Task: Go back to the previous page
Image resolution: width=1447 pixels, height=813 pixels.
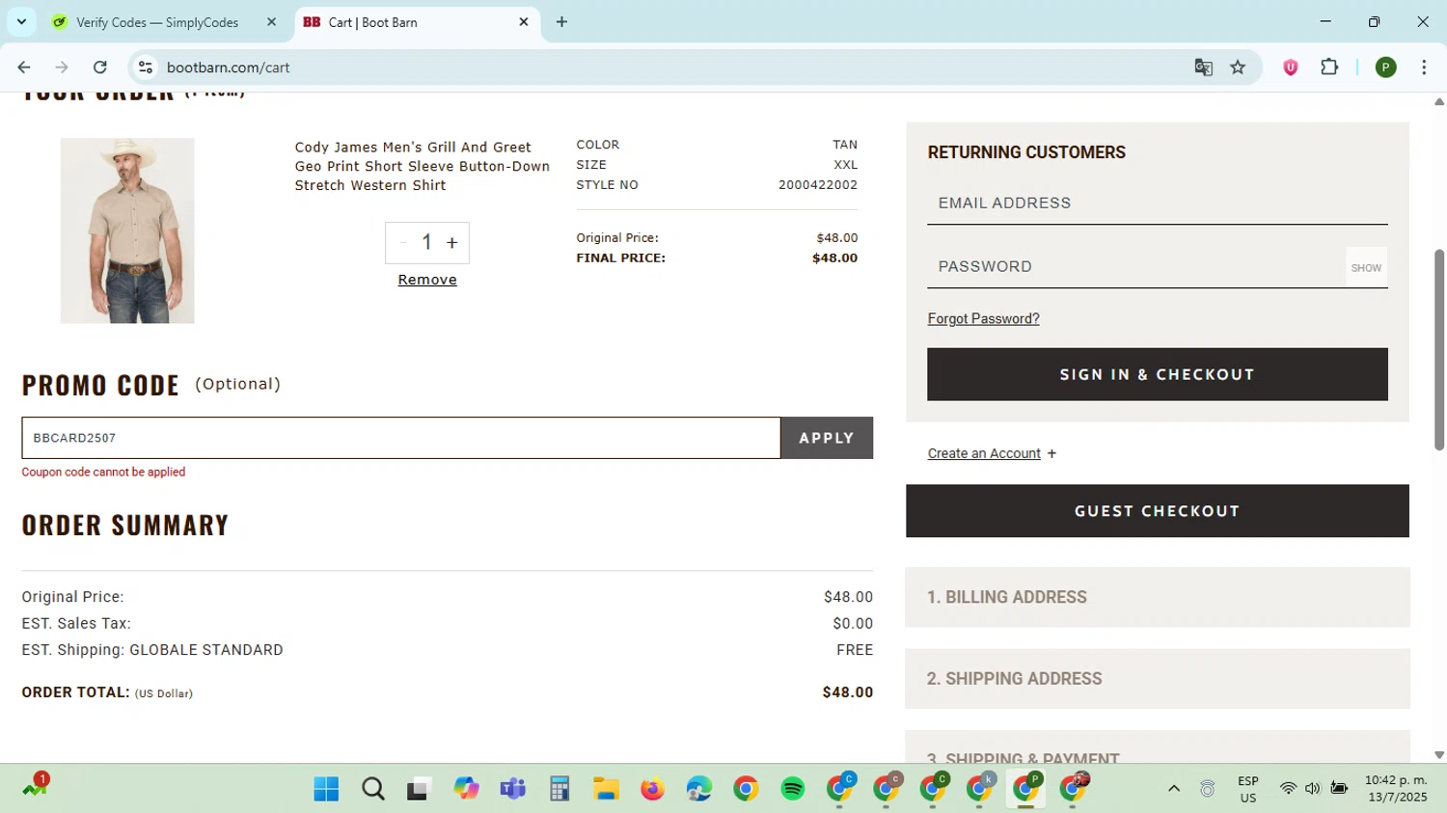Action: [x=24, y=68]
